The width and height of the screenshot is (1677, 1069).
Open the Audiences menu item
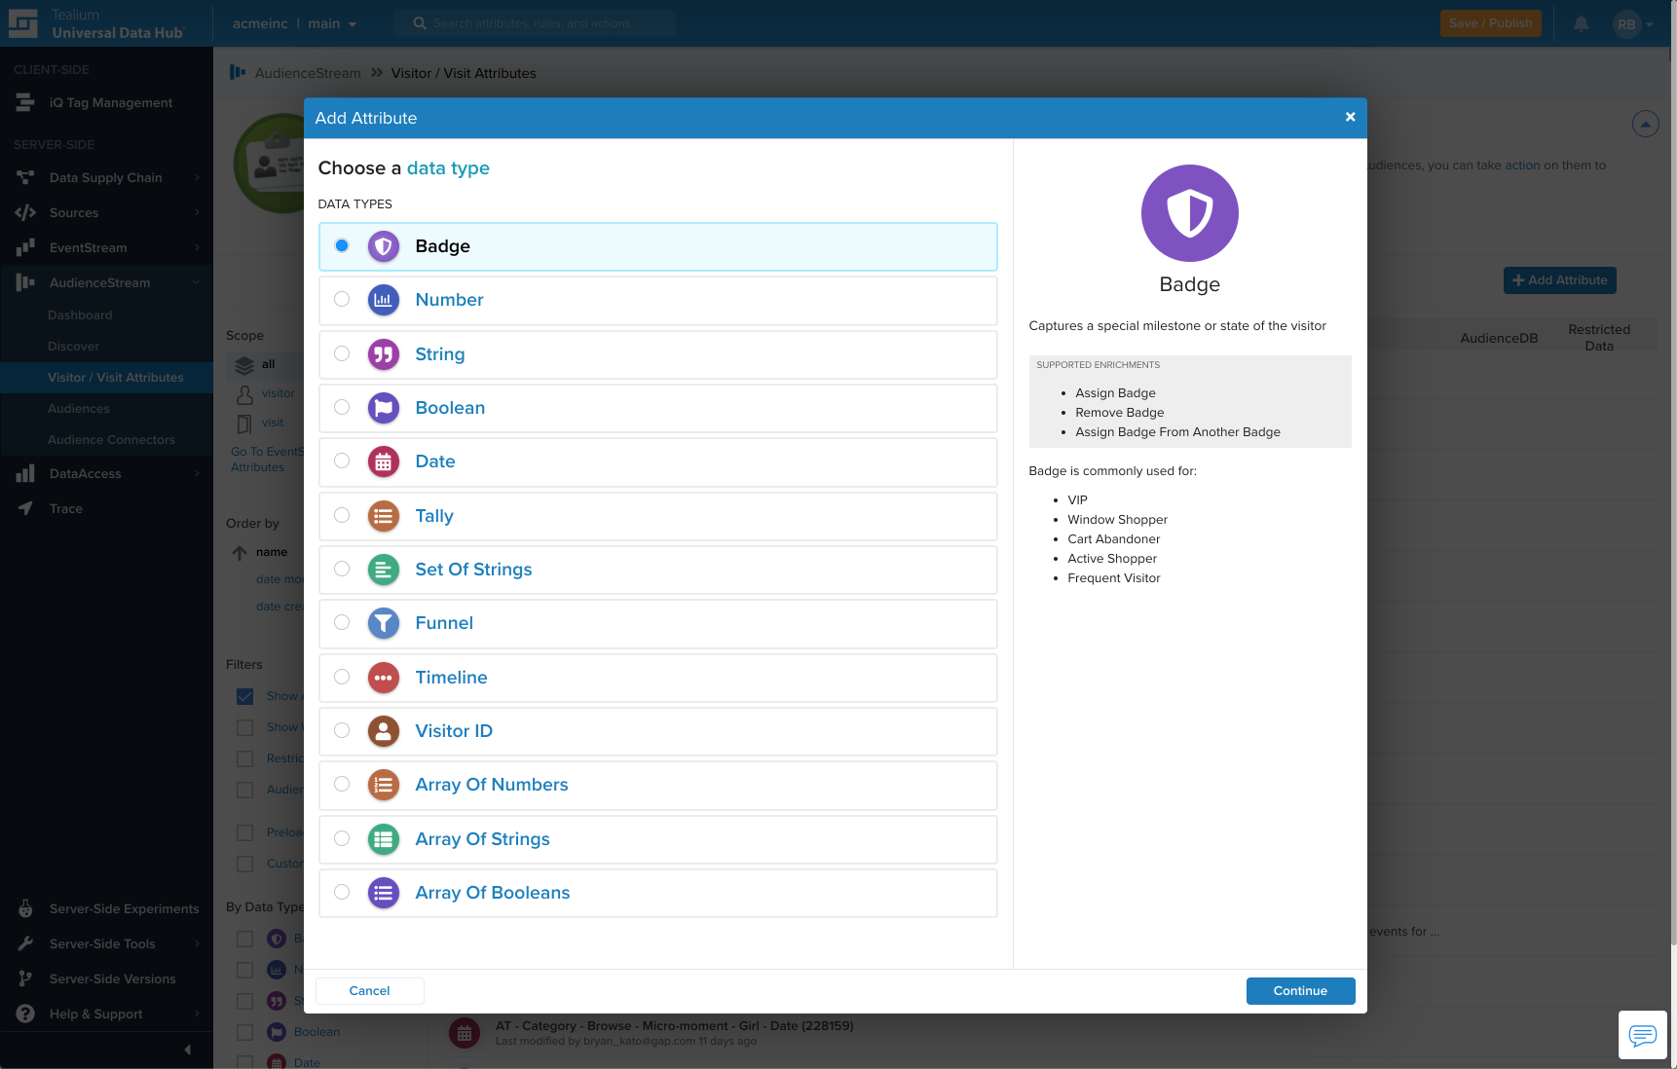point(78,408)
